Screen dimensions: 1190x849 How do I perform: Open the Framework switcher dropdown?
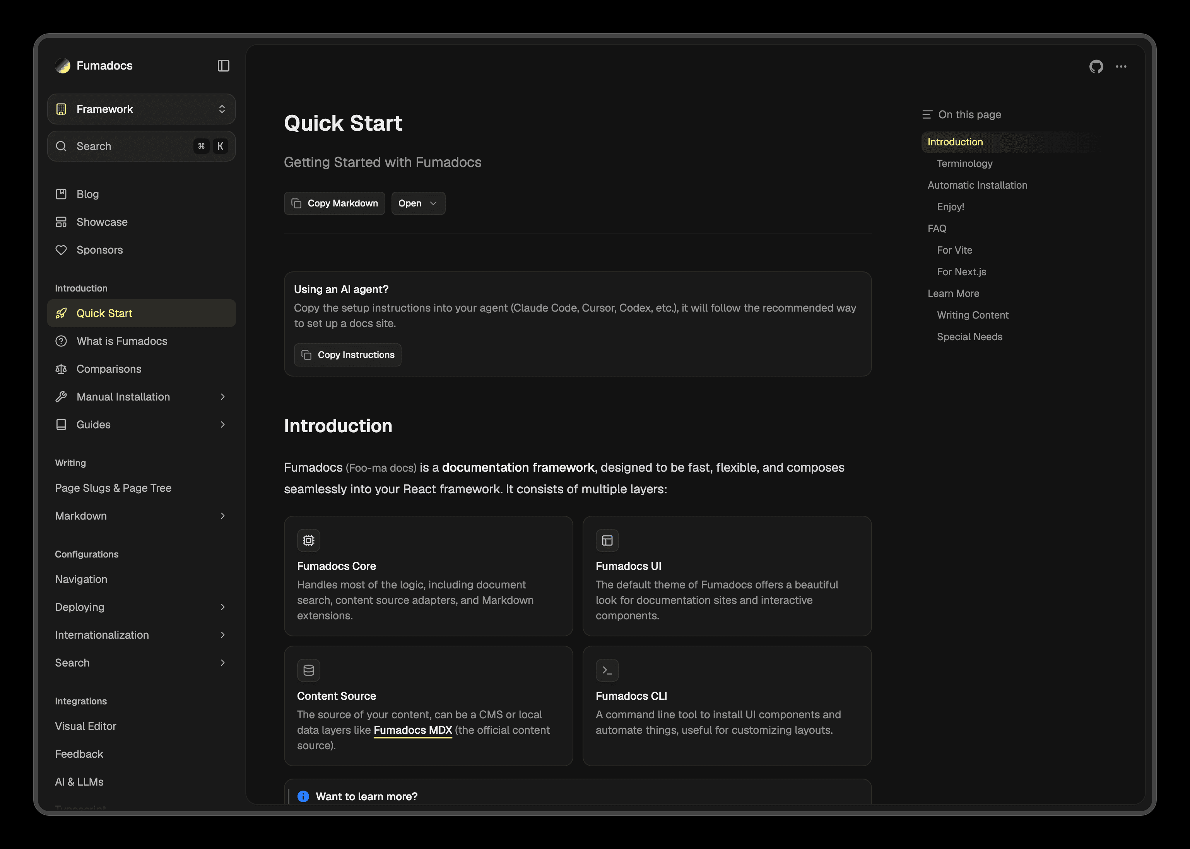point(141,109)
